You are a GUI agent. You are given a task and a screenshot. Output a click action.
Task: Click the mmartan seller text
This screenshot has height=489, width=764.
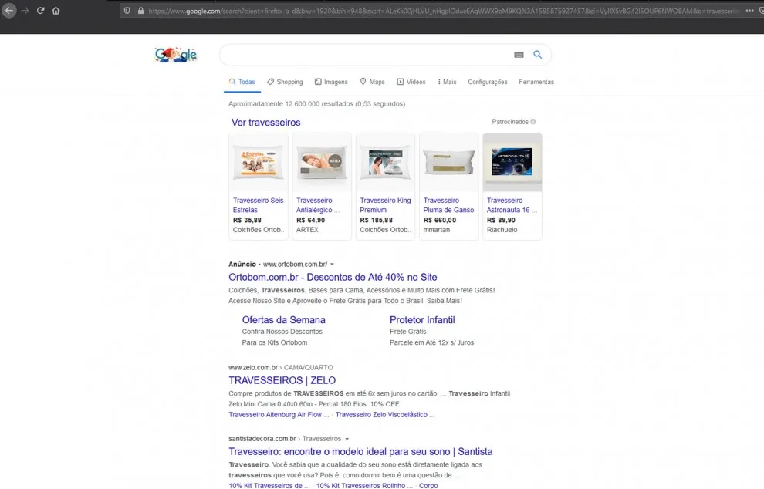pos(437,230)
